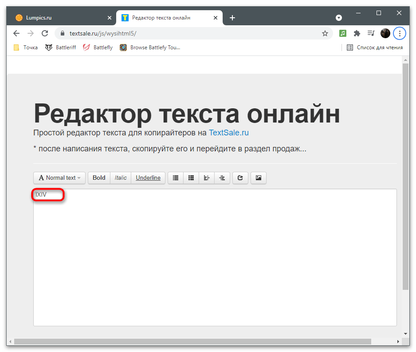
Task: Toggle Underline formatting
Action: tap(148, 178)
